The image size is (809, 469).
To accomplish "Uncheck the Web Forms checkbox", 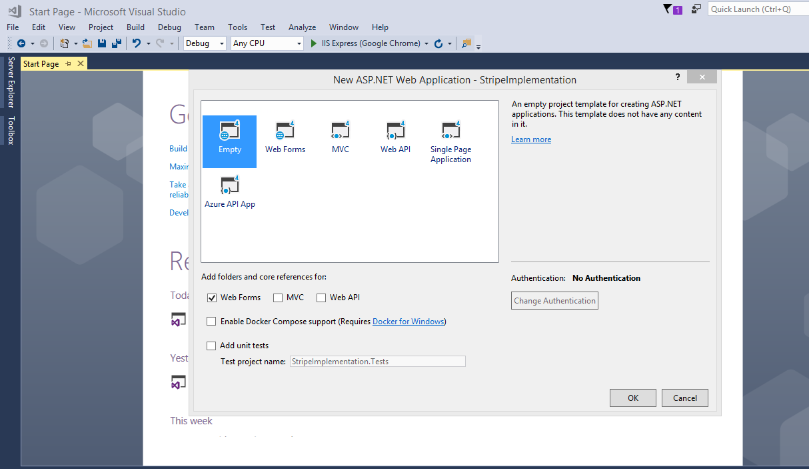I will (212, 298).
